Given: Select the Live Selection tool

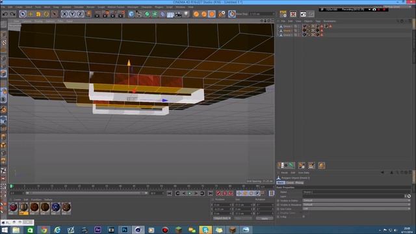Looking at the screenshot, I should click(x=23, y=14).
